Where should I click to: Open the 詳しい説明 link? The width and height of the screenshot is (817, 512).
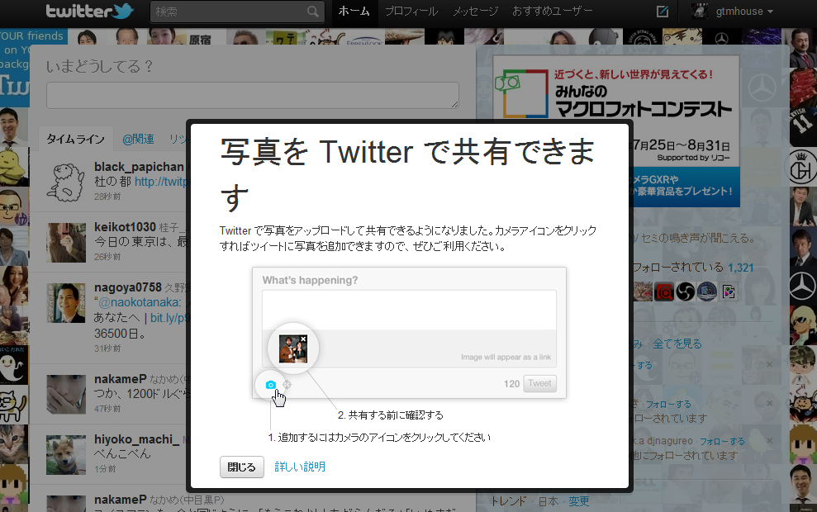click(300, 467)
